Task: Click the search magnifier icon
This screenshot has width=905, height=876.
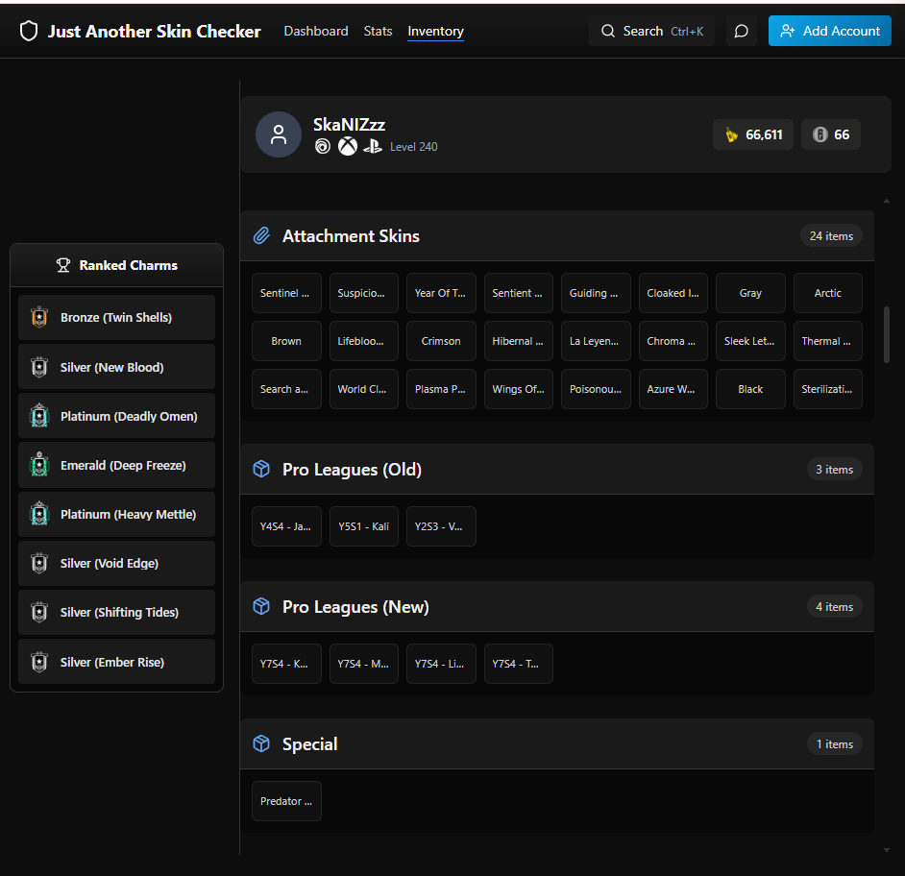Action: click(x=608, y=31)
